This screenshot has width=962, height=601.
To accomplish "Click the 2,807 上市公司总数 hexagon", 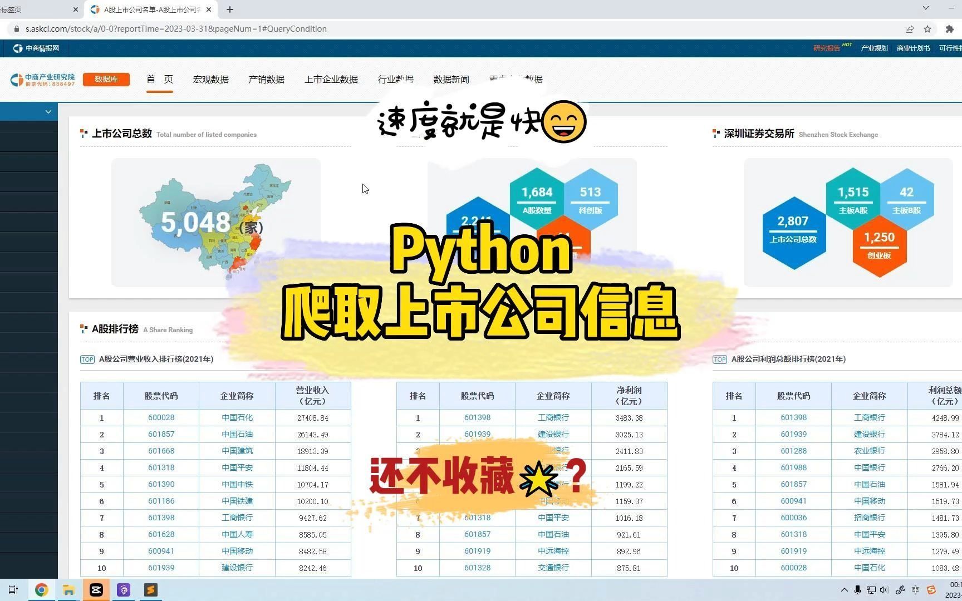I will (x=793, y=233).
